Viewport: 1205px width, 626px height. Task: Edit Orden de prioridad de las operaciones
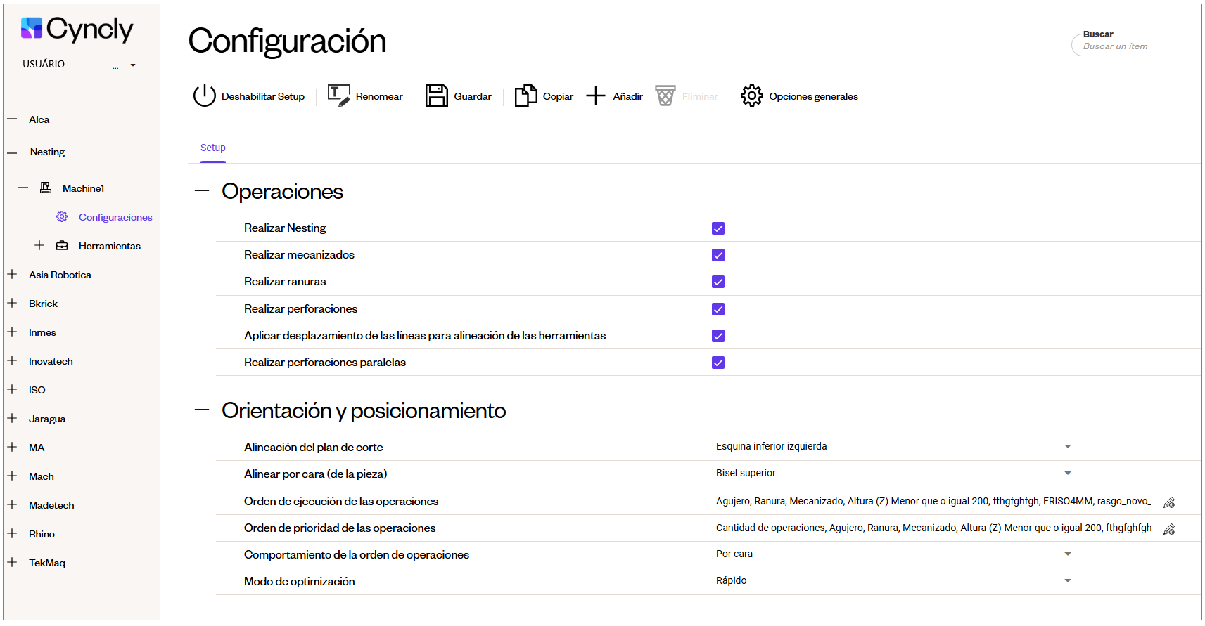pos(1168,529)
